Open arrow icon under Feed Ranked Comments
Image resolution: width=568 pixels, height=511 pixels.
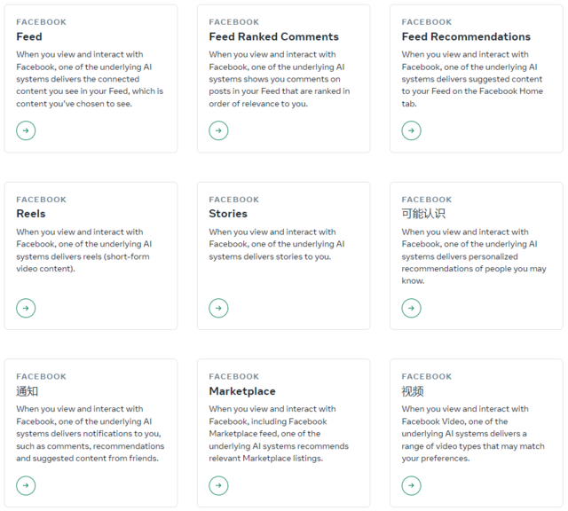tap(218, 130)
